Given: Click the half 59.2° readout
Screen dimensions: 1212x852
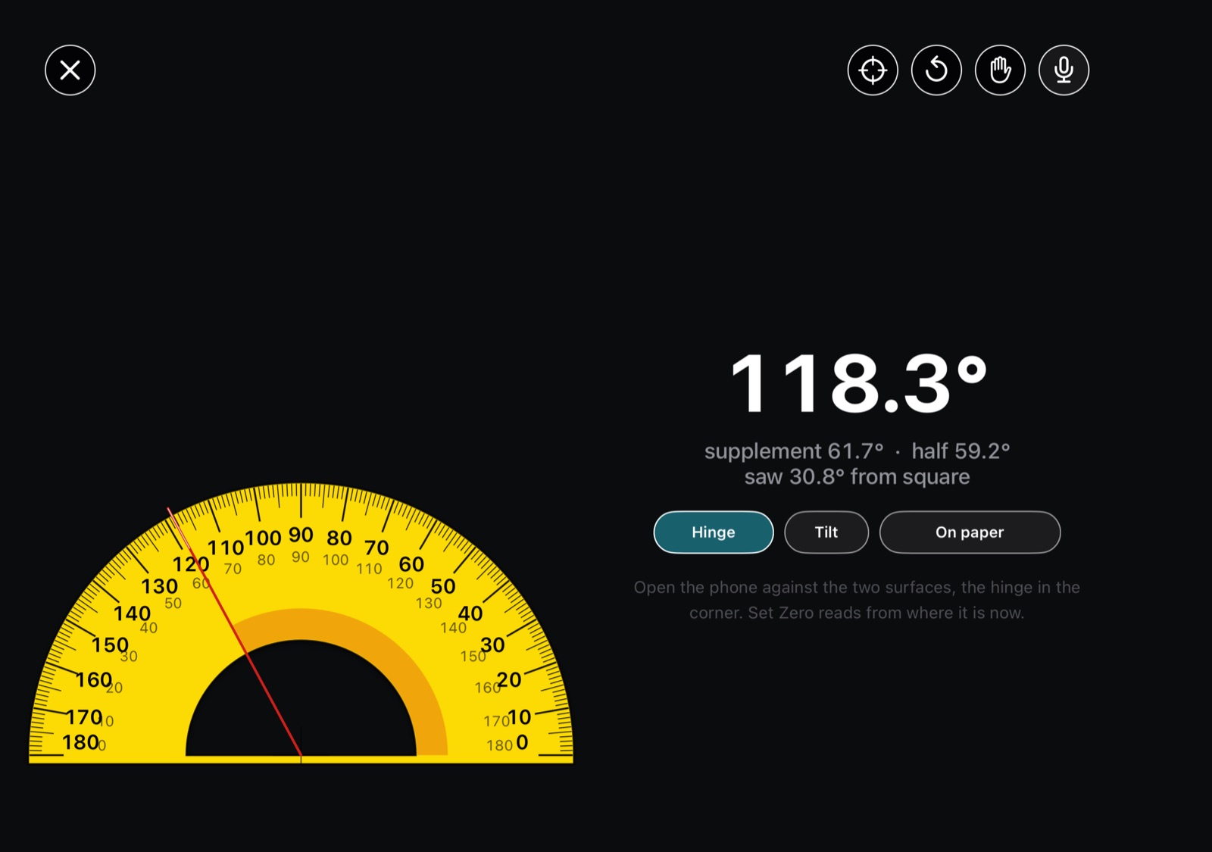Looking at the screenshot, I should click(x=961, y=451).
